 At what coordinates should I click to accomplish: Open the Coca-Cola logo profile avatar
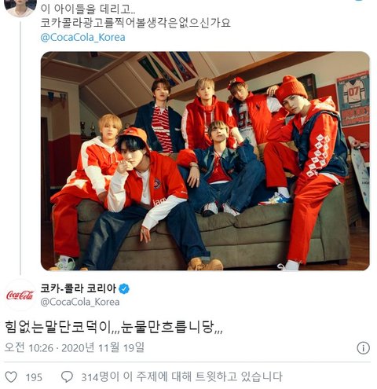(20, 295)
